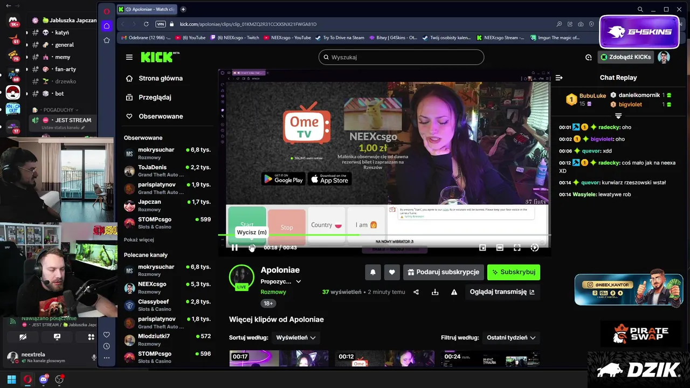
Task: Open the Try To Drive na Steam bookmark
Action: (x=340, y=38)
